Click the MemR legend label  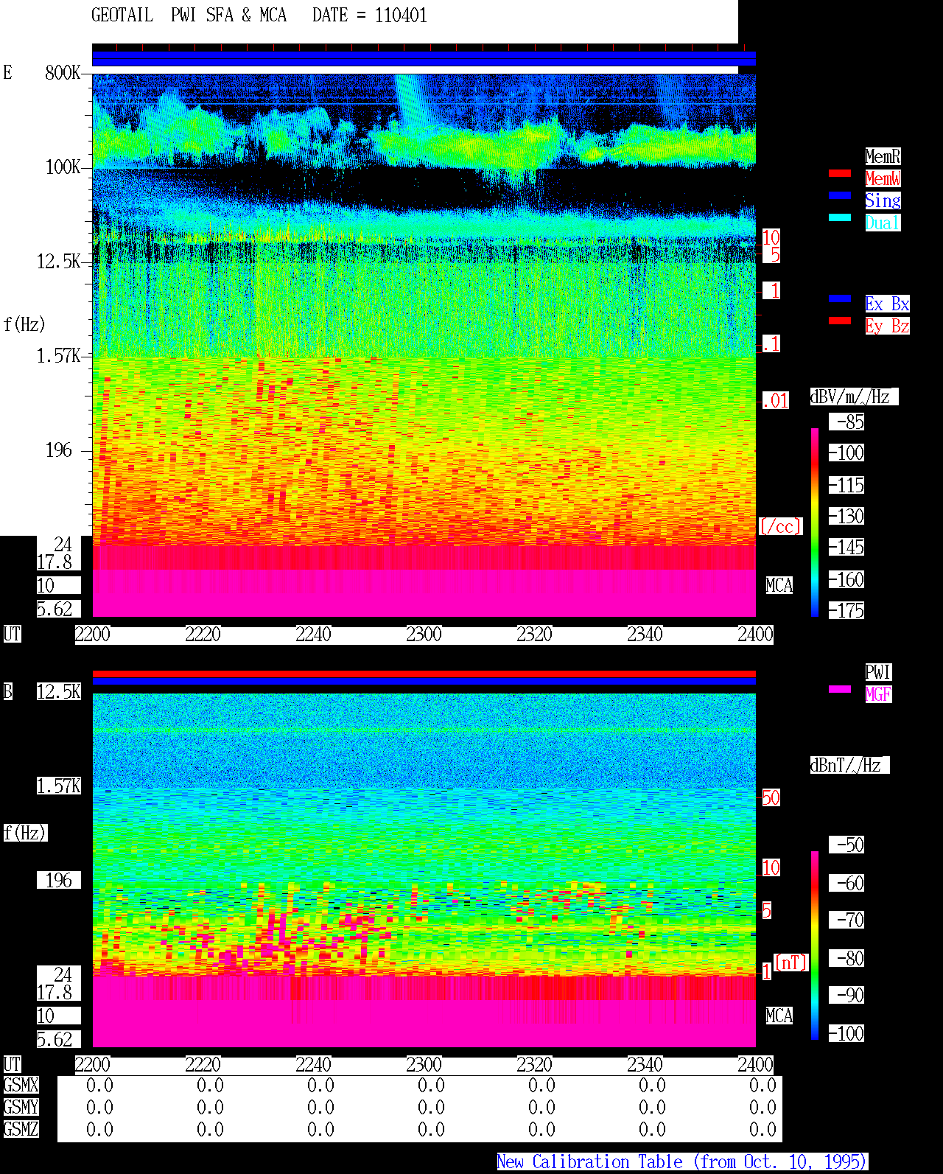[883, 156]
